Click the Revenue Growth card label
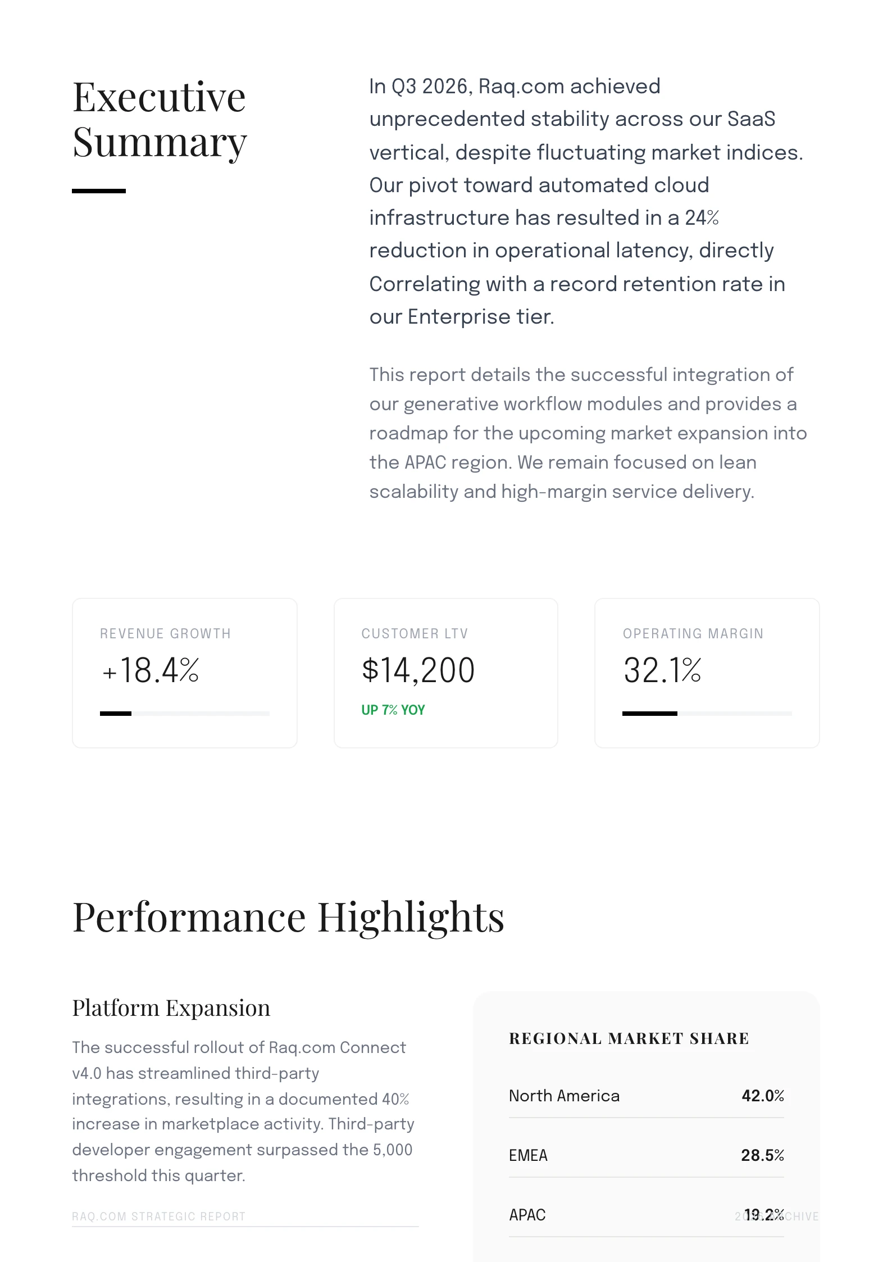 (165, 634)
